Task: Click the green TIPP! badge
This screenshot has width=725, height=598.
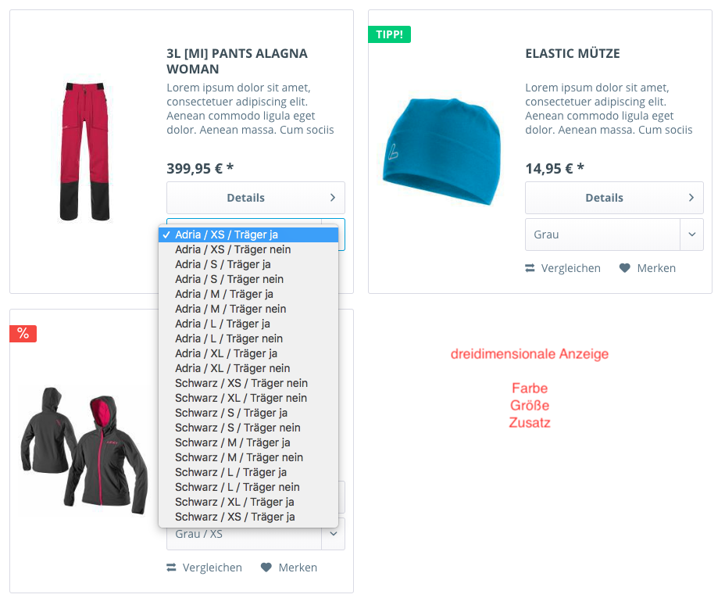Action: (x=389, y=34)
